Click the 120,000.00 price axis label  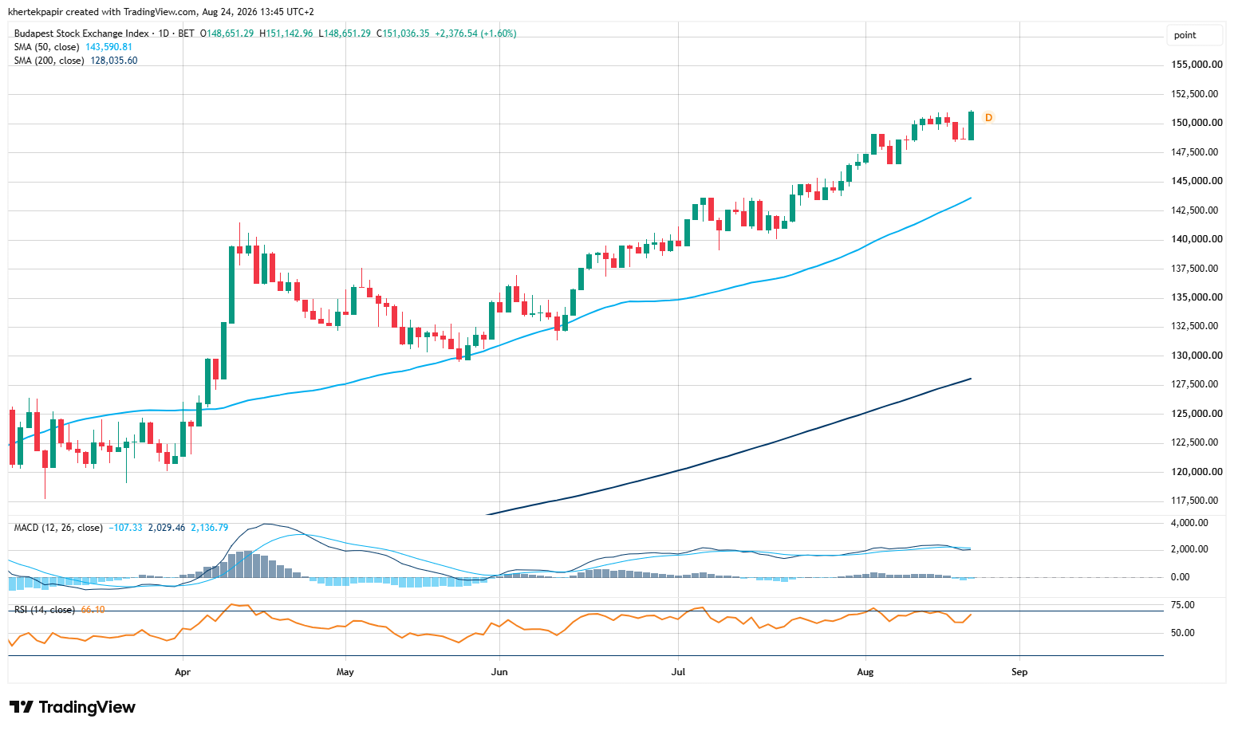click(1197, 472)
